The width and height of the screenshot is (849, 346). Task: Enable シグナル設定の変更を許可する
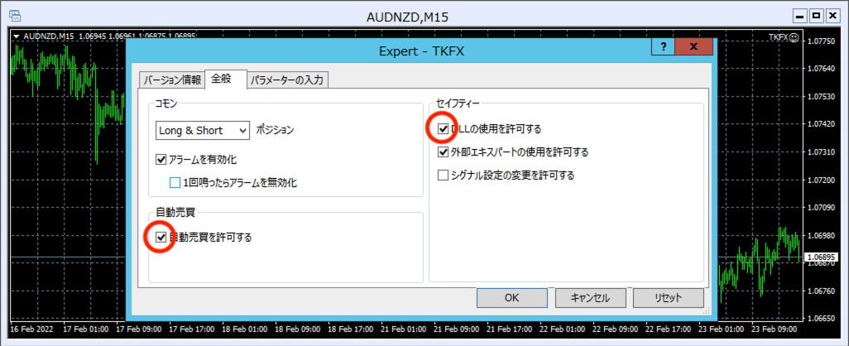pyautogui.click(x=444, y=175)
